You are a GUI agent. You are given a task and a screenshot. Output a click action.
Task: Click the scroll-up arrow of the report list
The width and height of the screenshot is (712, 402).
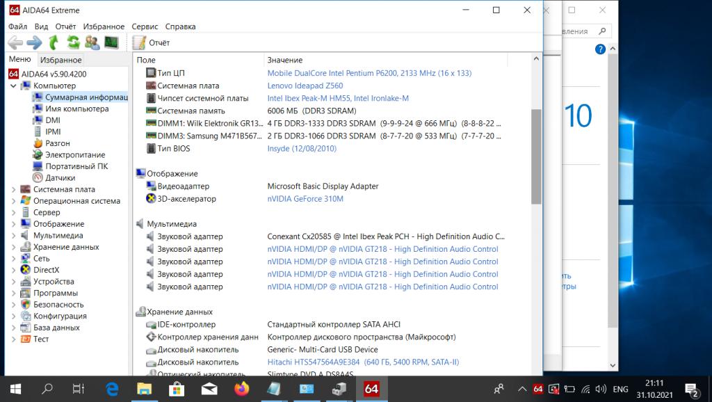tap(536, 58)
